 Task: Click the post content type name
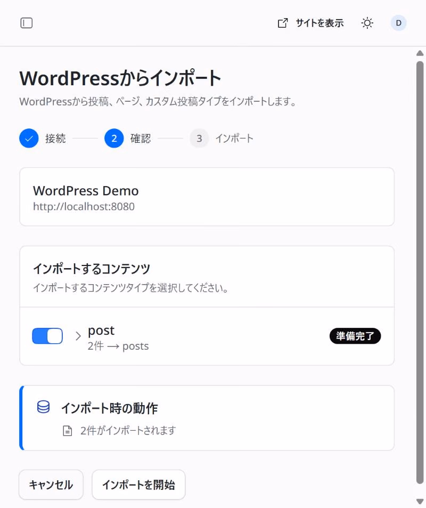[101, 330]
